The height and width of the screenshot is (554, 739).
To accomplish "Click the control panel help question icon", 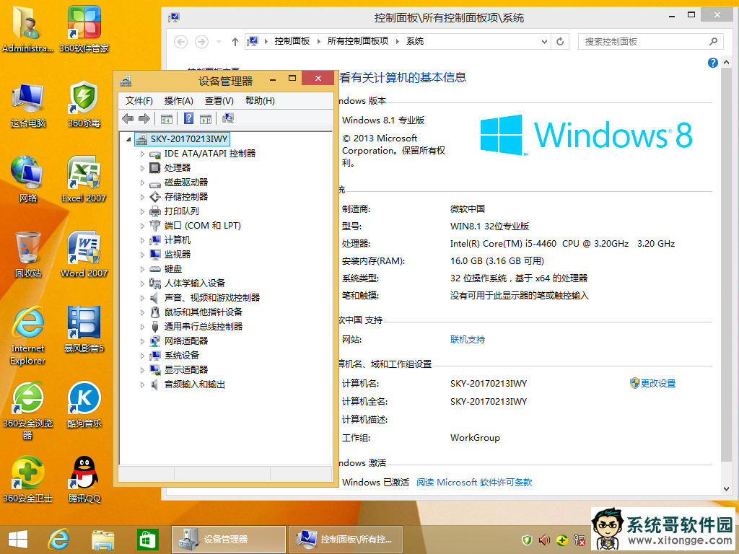I will (713, 63).
